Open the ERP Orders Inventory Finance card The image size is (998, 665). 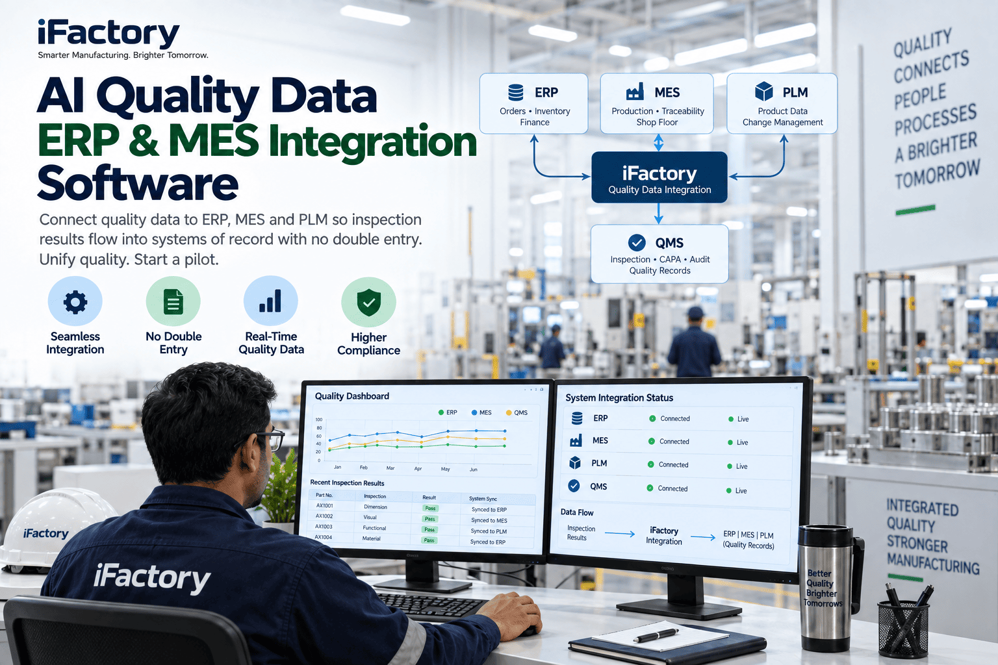click(534, 104)
